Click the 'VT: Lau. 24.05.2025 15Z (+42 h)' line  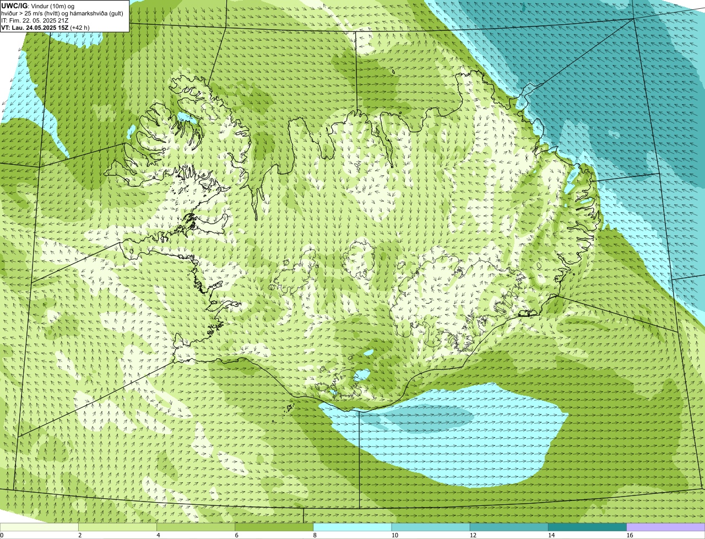pyautogui.click(x=45, y=28)
